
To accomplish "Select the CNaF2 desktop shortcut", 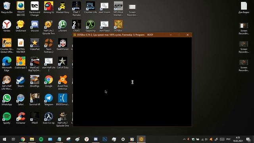I will [77, 26].
